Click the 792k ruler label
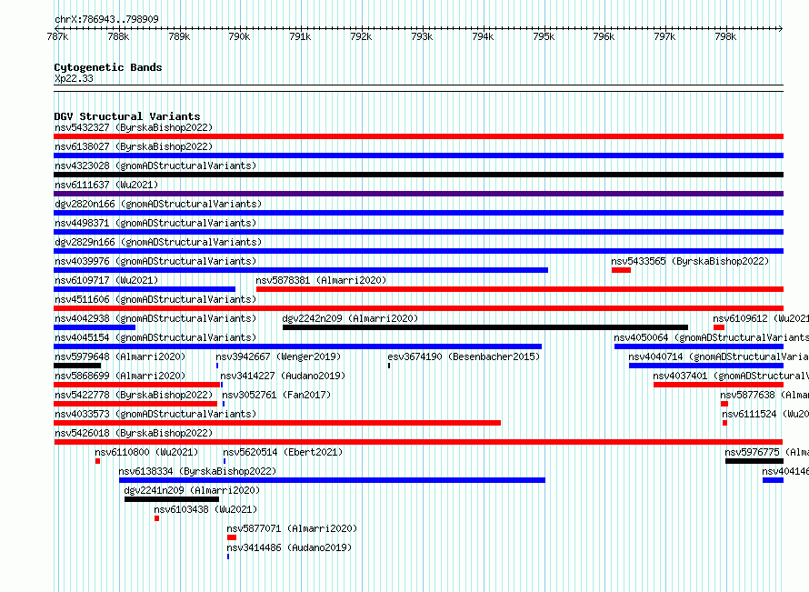 (361, 36)
